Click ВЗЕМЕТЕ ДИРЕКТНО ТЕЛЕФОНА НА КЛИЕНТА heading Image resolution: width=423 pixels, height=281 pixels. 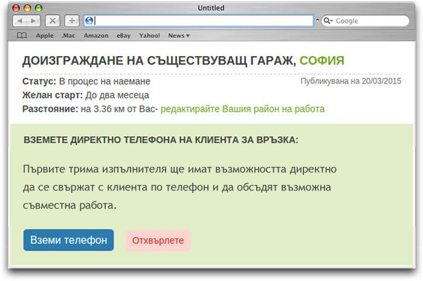[x=161, y=140]
